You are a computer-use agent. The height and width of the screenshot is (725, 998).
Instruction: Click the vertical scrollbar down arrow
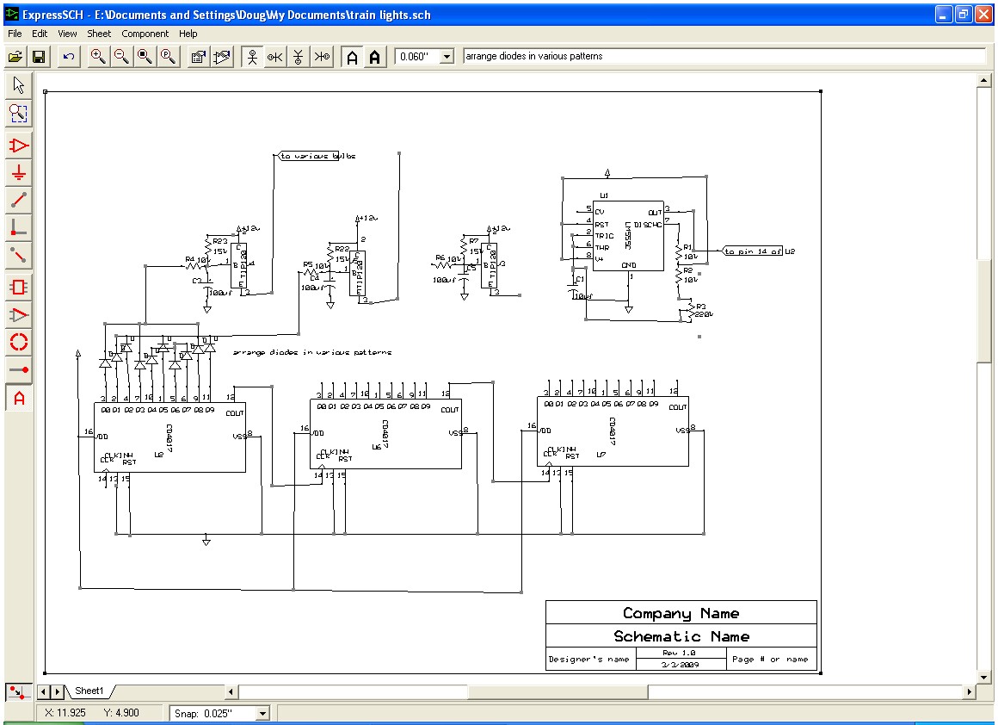(984, 678)
